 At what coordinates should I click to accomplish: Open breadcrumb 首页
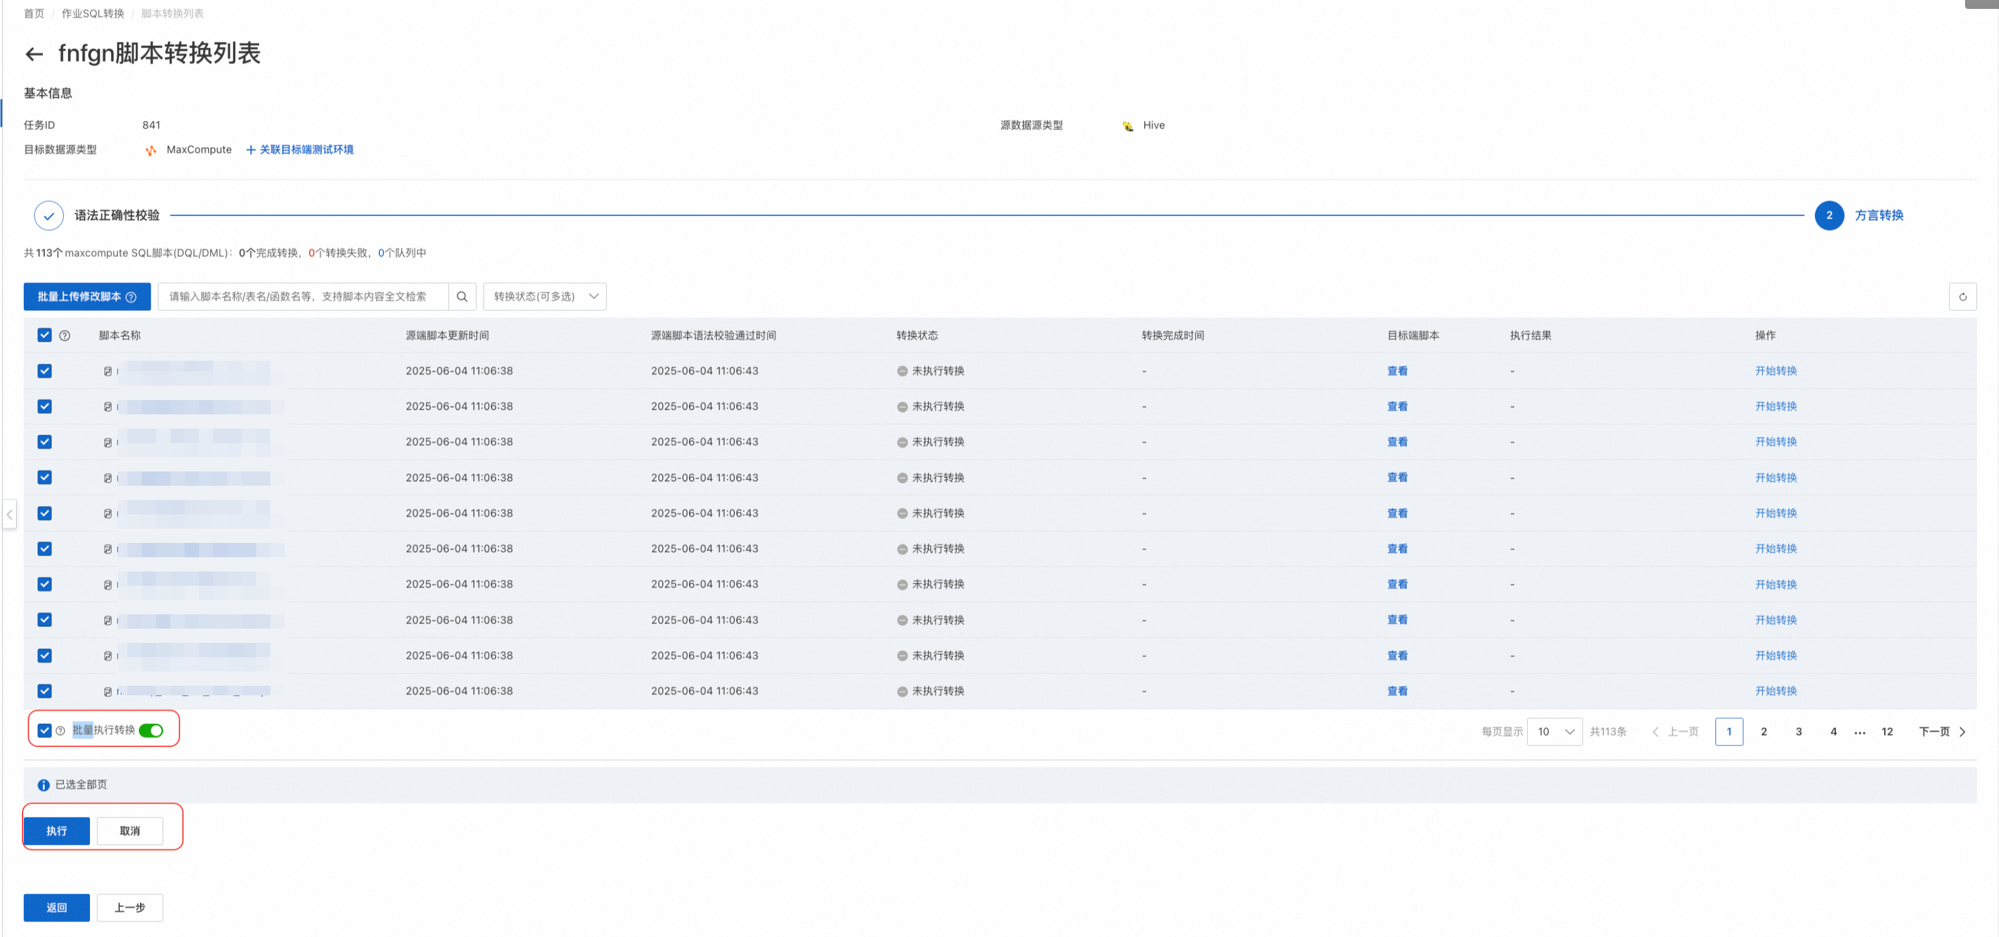coord(34,13)
